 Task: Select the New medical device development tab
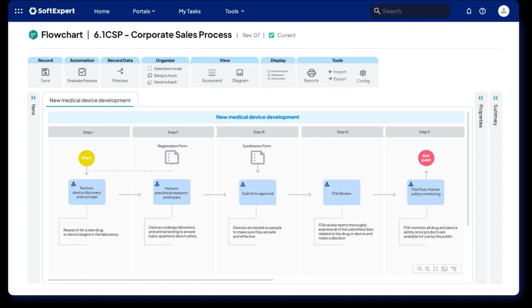click(x=90, y=100)
